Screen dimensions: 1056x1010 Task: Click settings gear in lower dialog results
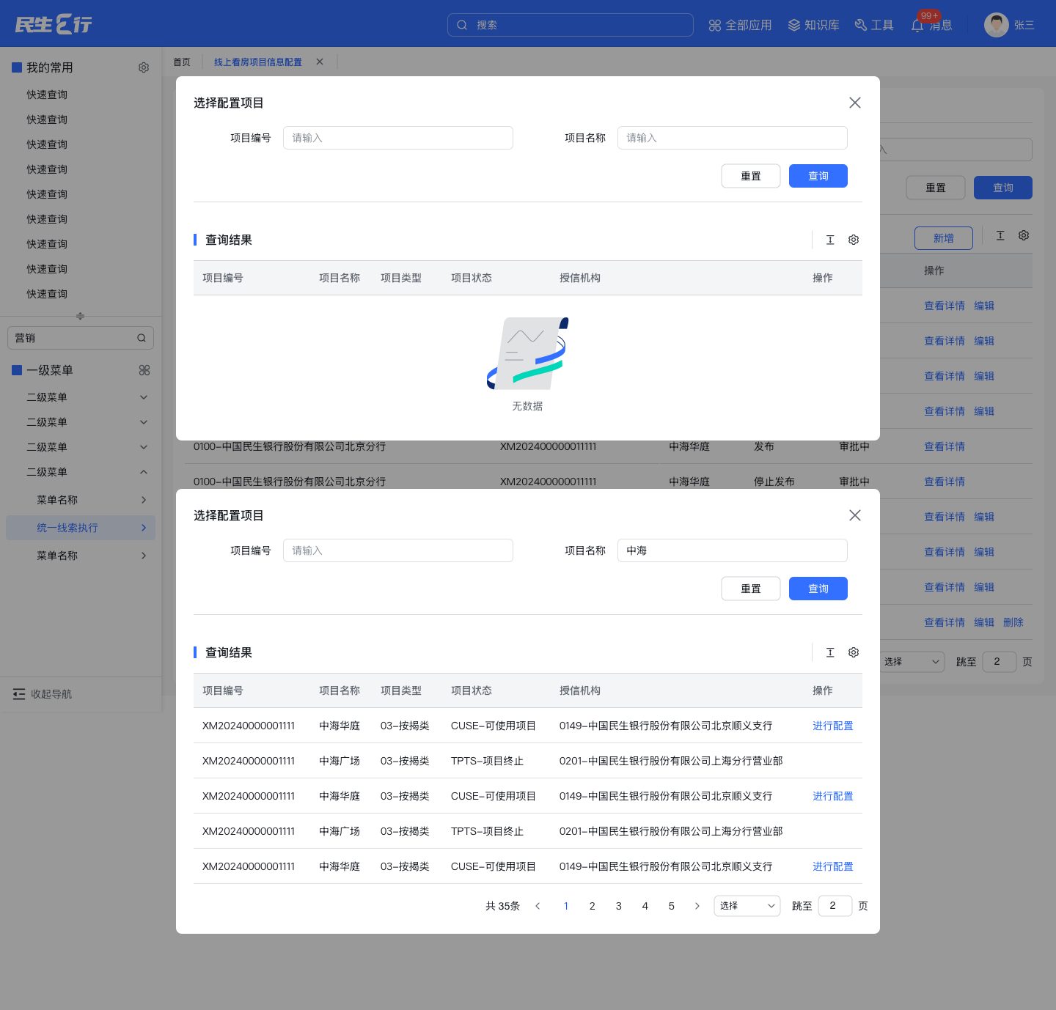pos(854,652)
